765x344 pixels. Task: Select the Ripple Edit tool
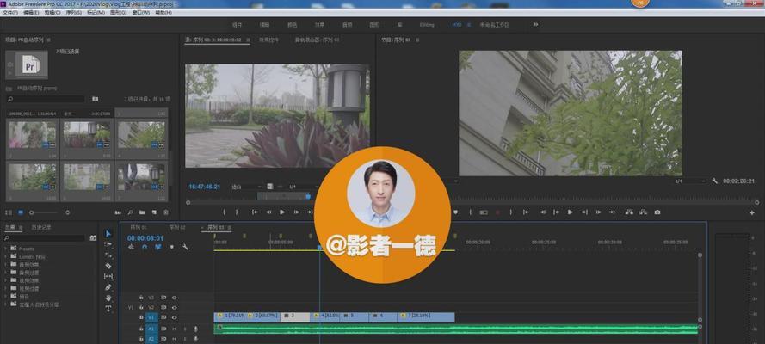click(108, 255)
